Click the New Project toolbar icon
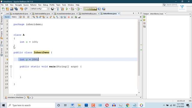This screenshot has width=192, height=108. pyautogui.click(x=7, y=9)
